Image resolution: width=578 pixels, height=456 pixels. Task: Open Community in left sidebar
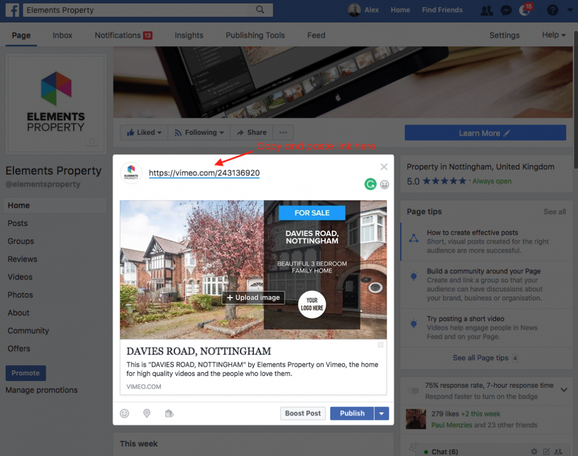pyautogui.click(x=28, y=331)
